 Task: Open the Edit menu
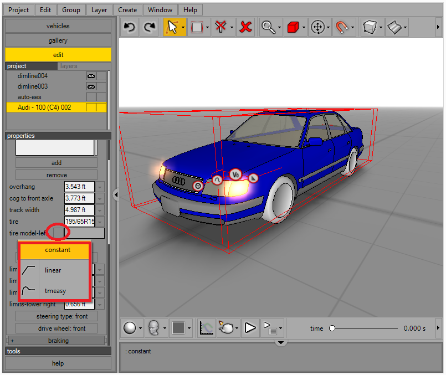pos(45,10)
